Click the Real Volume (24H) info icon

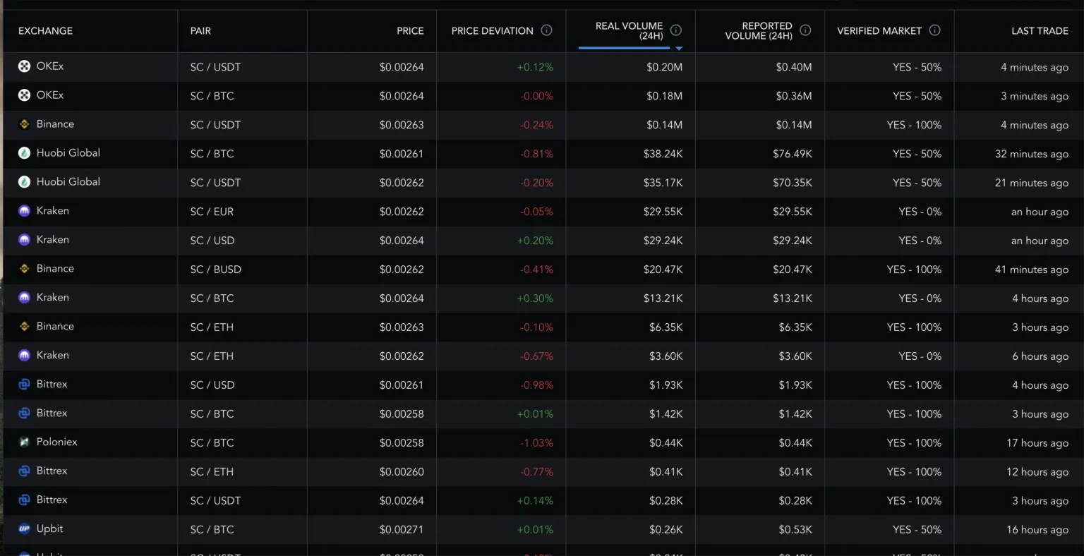[676, 30]
